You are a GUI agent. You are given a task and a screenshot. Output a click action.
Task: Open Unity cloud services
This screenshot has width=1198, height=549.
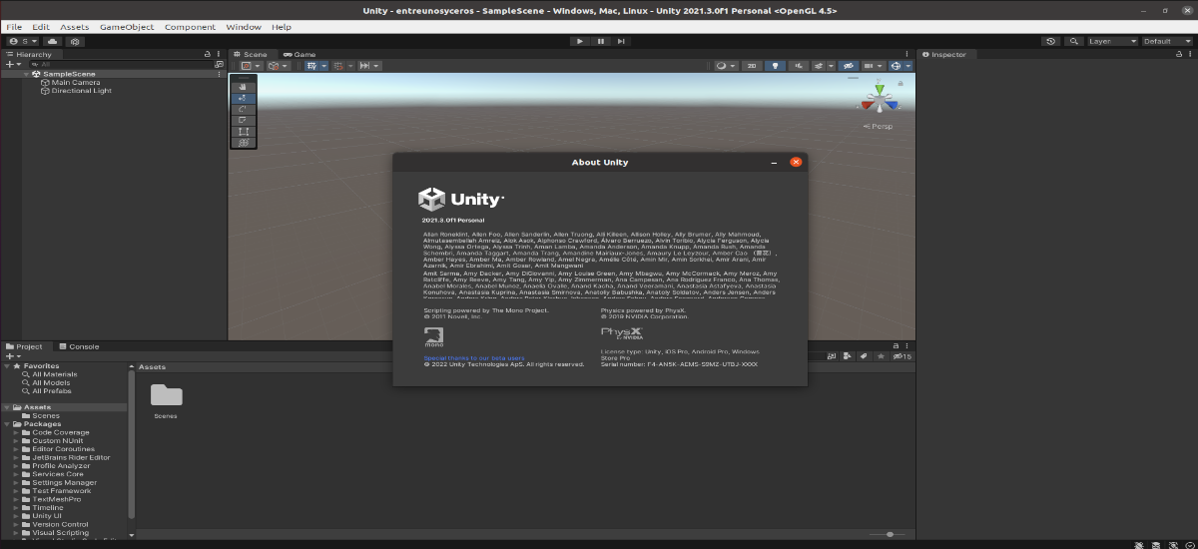[x=53, y=41]
